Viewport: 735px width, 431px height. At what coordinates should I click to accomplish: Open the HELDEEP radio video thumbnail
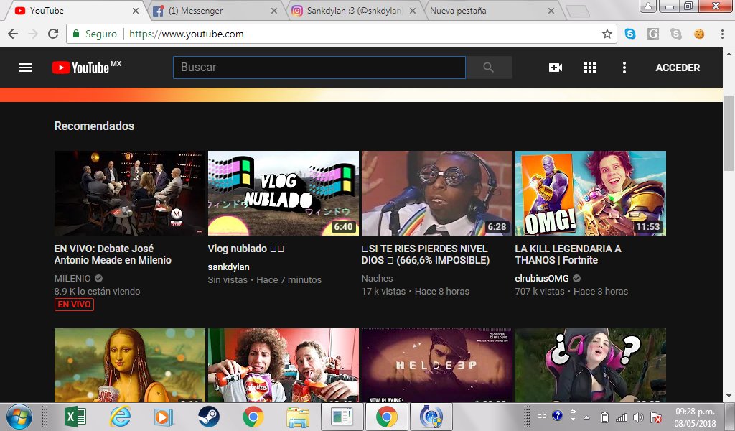pos(437,365)
